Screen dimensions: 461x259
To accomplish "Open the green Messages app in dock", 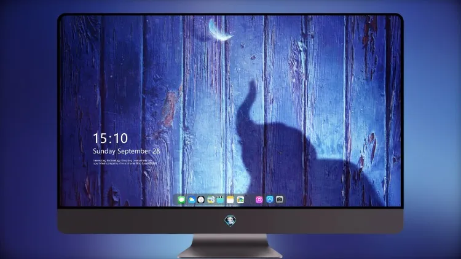I will (x=181, y=200).
